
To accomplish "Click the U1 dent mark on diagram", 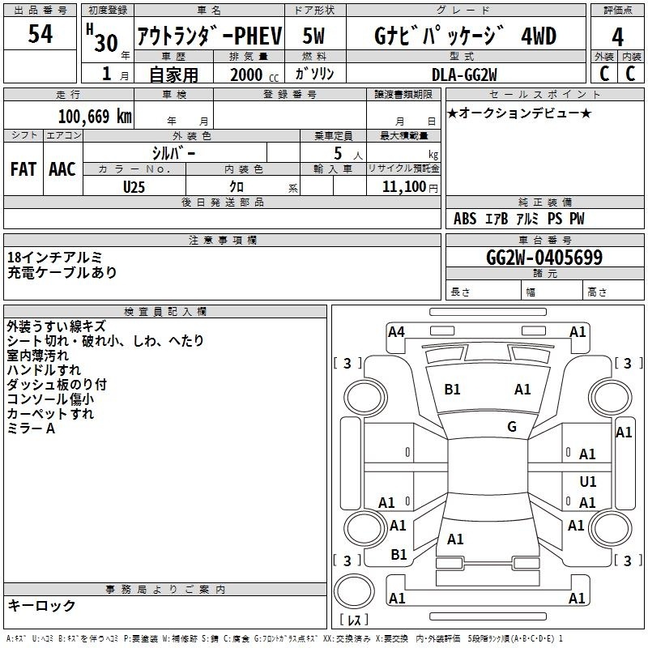I will click(x=588, y=482).
